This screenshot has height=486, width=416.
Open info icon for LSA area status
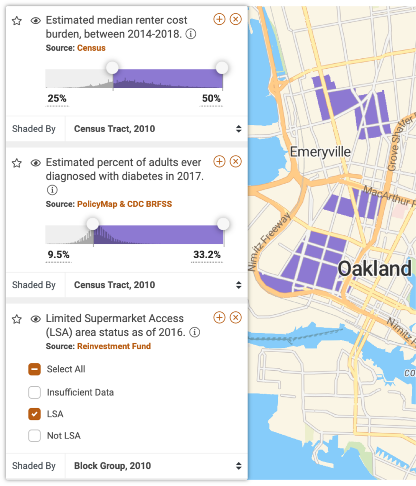pyautogui.click(x=195, y=332)
